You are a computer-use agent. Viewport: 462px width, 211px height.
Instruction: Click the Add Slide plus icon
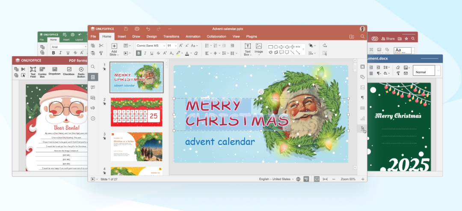pyautogui.click(x=114, y=46)
